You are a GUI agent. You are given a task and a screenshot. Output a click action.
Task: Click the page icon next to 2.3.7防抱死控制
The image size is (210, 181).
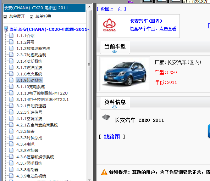click(11, 55)
